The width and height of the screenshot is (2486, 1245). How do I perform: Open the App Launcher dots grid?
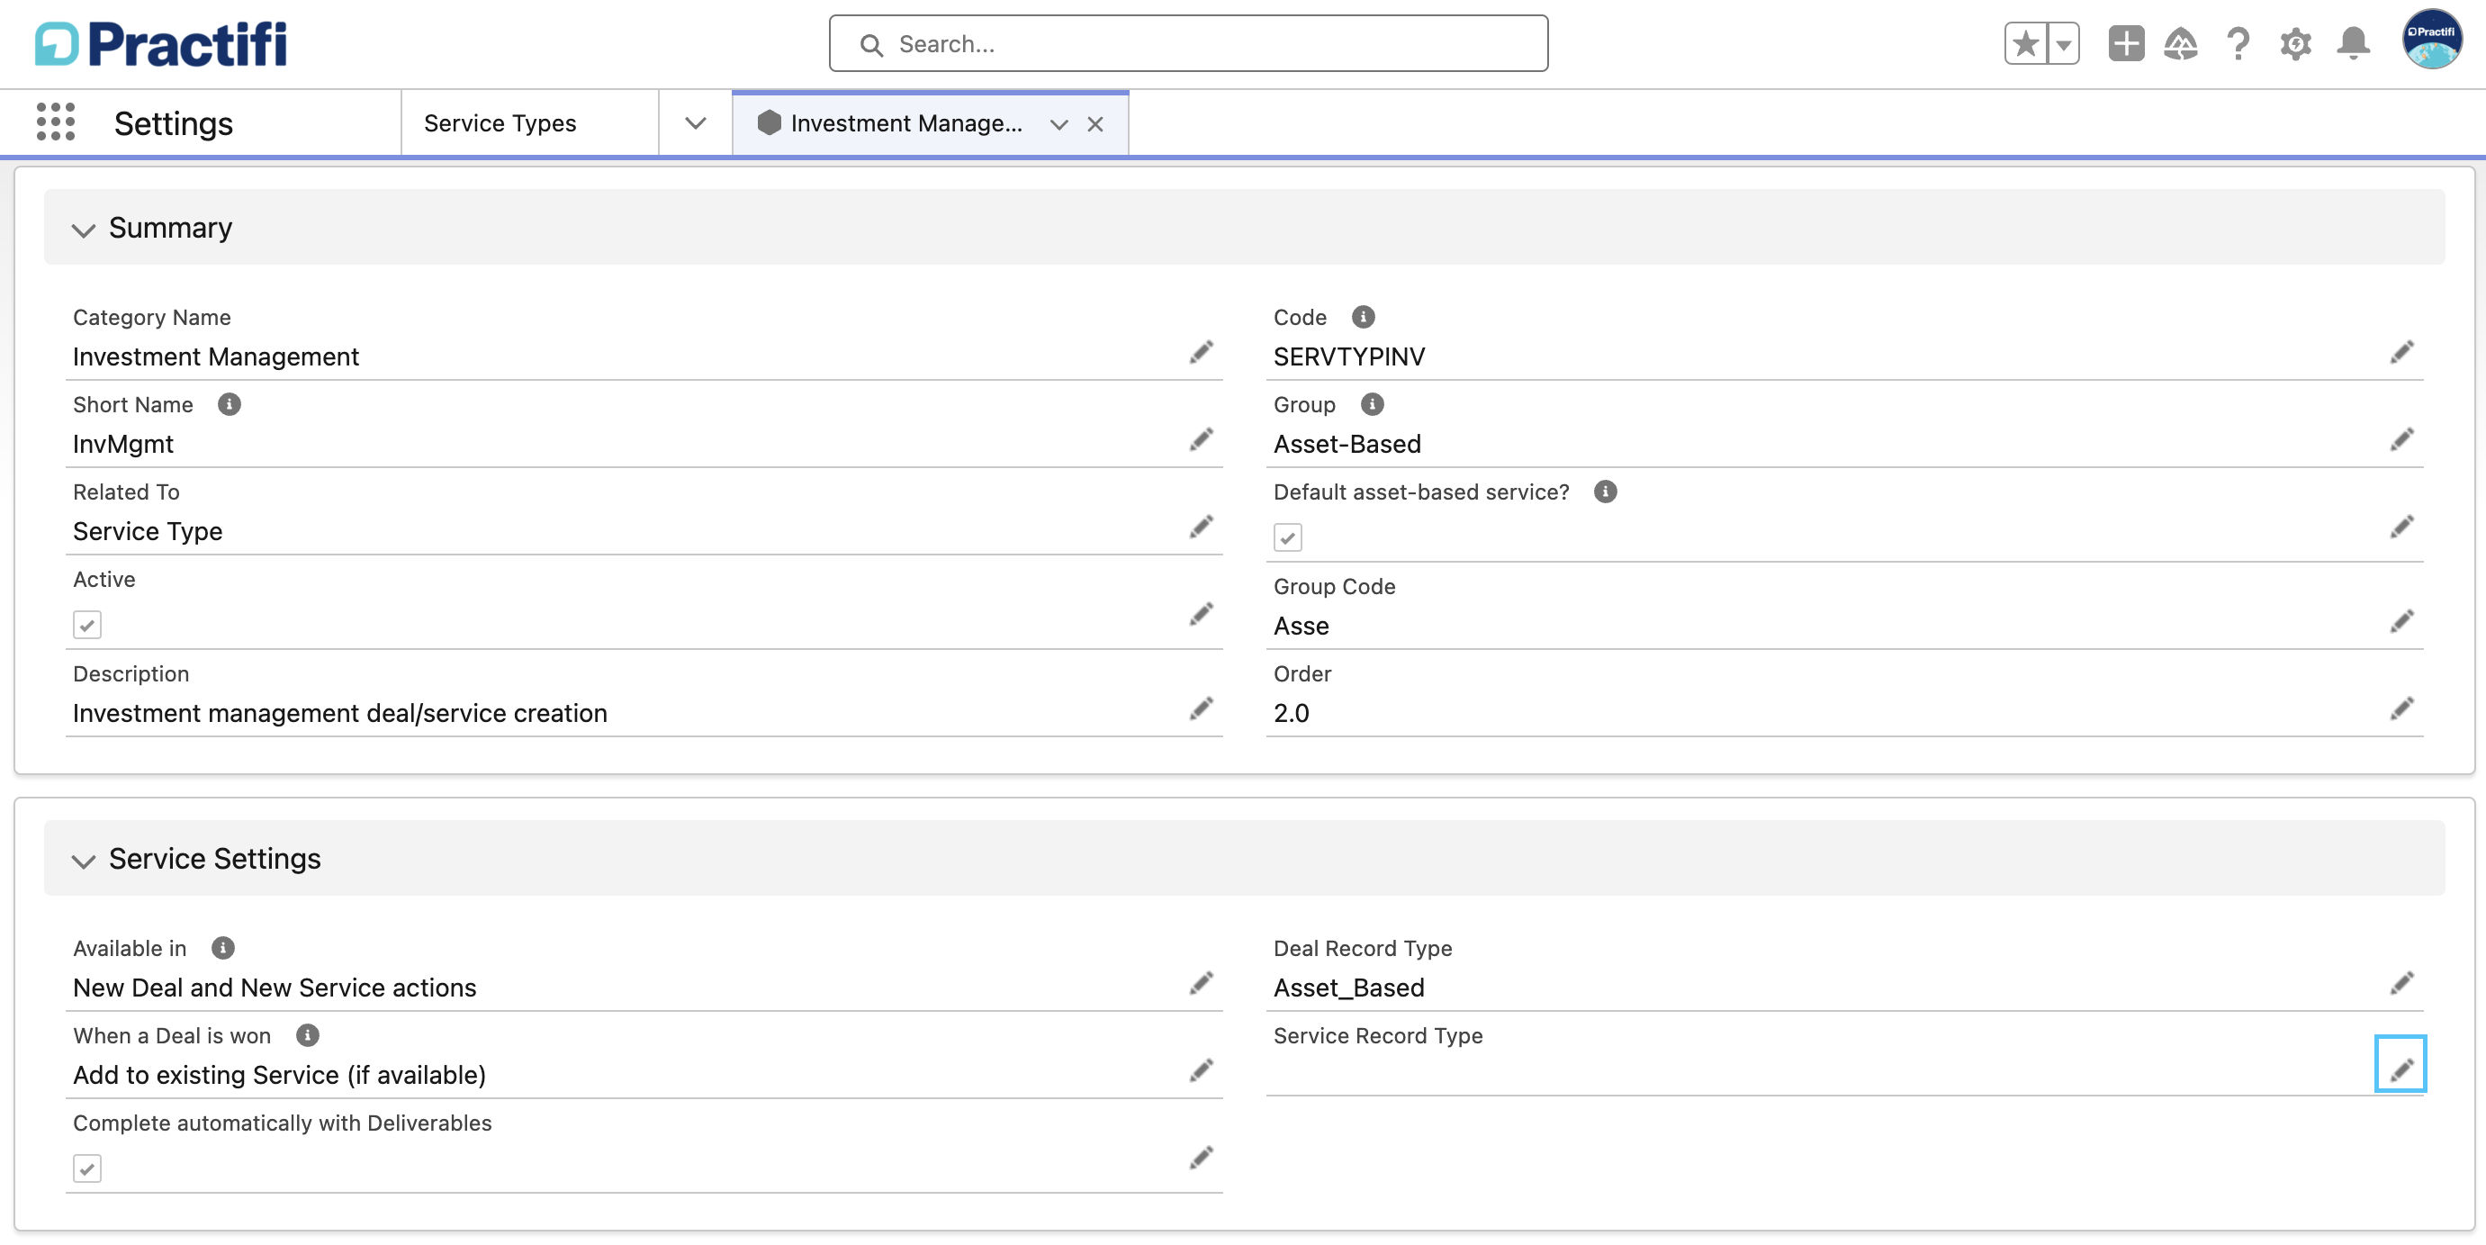pyautogui.click(x=55, y=122)
